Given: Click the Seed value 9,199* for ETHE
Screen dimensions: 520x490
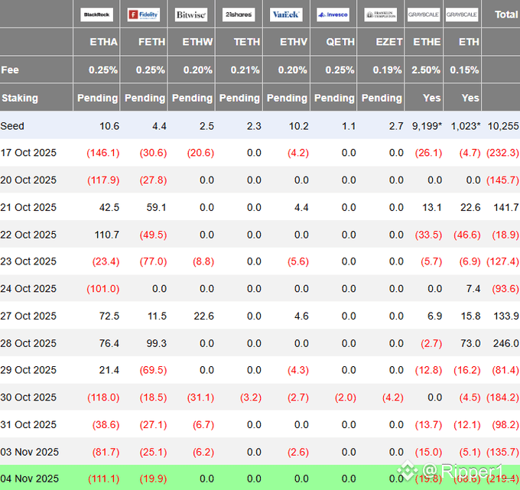Looking at the screenshot, I should 427,126.
